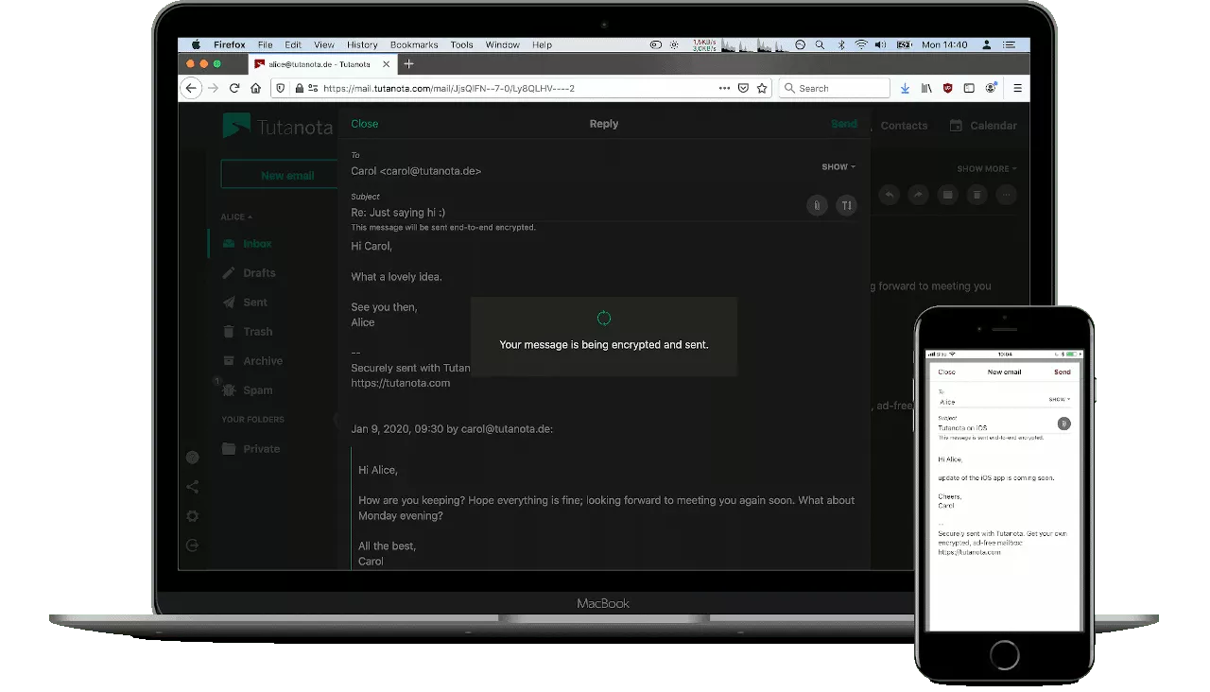Open the Apple menu

tap(196, 44)
